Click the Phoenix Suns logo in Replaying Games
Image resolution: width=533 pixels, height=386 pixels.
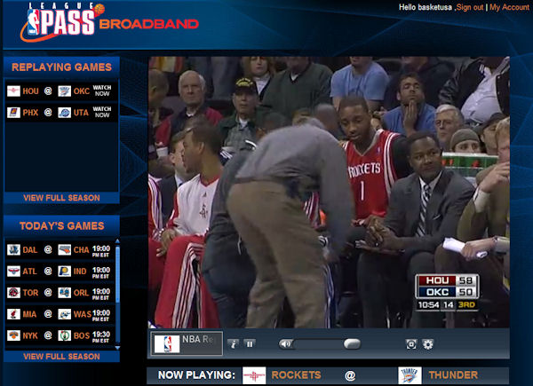tap(13, 113)
